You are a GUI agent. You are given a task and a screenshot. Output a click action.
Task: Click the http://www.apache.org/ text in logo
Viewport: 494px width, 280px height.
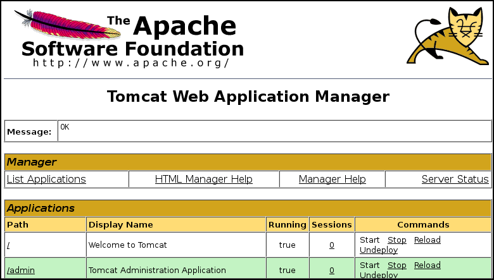click(130, 63)
